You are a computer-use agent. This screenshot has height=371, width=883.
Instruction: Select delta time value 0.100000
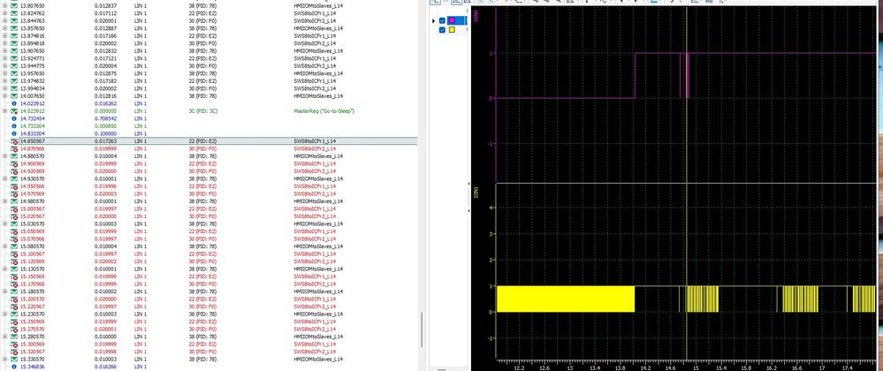click(x=105, y=133)
